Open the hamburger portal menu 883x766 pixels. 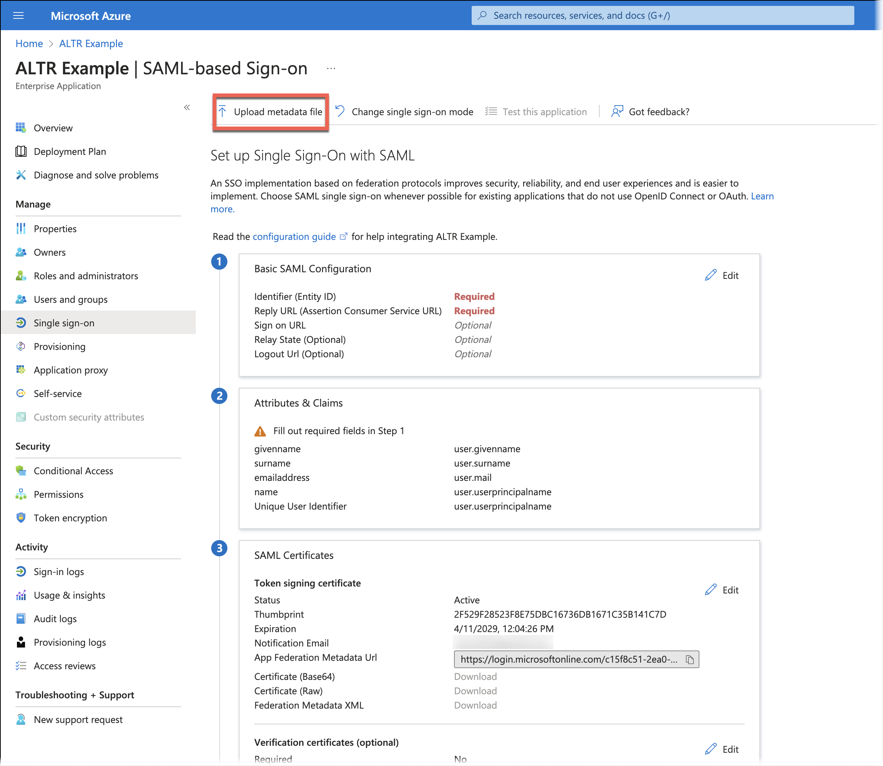[x=18, y=16]
